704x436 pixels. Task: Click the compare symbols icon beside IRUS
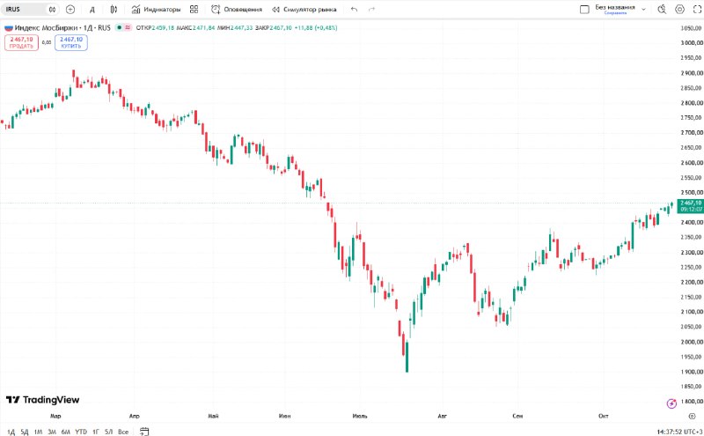(x=53, y=9)
